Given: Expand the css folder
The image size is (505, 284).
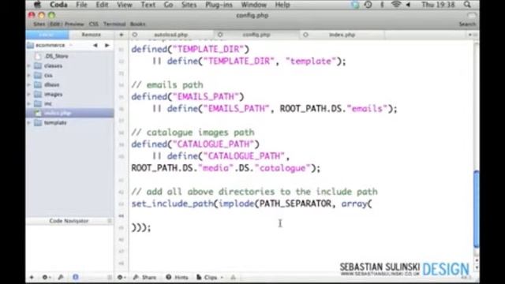Looking at the screenshot, I should click(29, 76).
